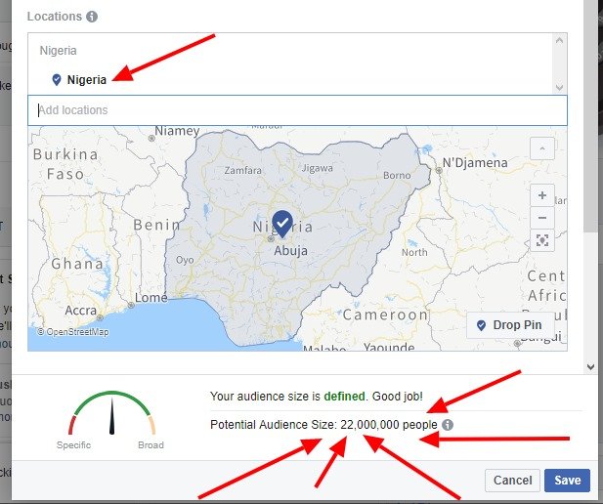Click the fit-to-selection map icon

[542, 240]
